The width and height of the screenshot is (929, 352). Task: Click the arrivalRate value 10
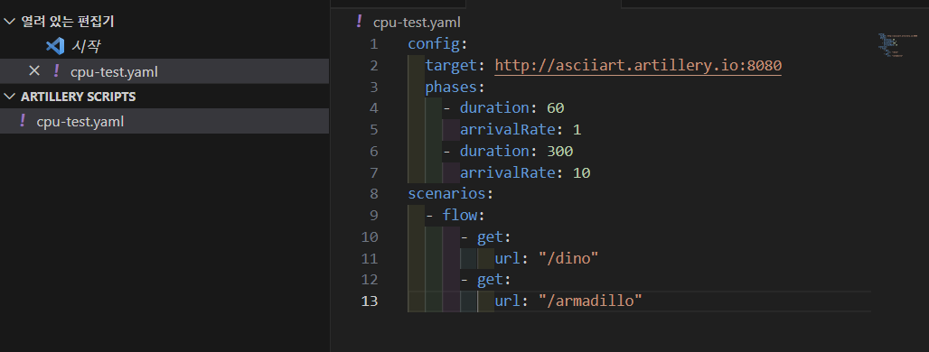click(581, 172)
